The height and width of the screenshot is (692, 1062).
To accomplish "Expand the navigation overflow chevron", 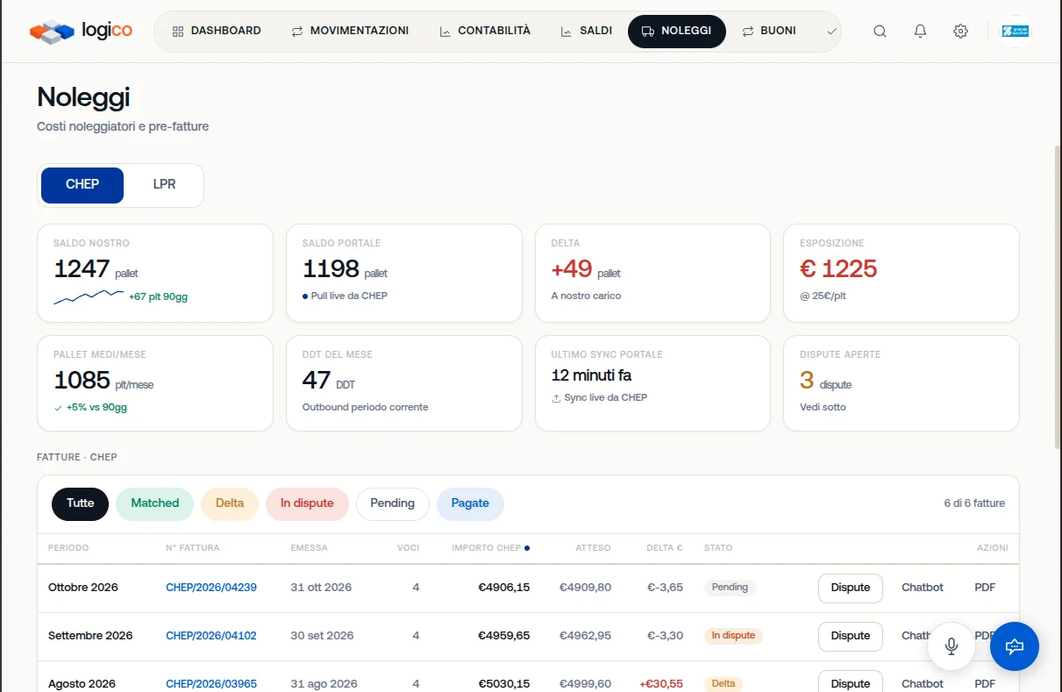I will point(831,31).
